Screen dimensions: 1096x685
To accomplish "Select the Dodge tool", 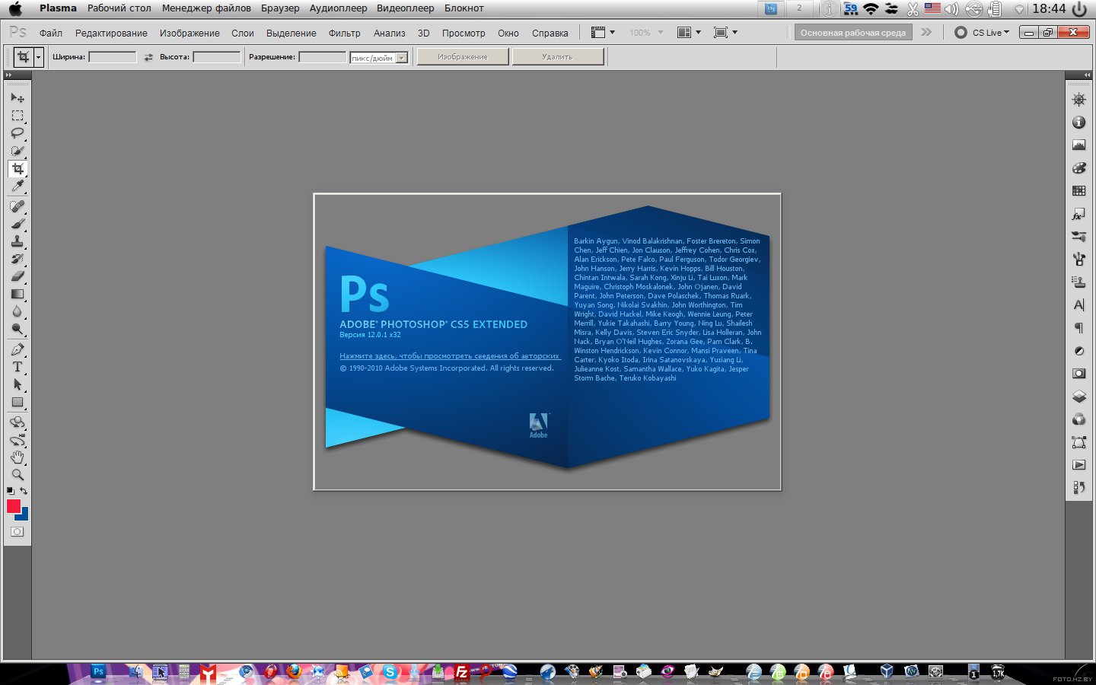I will click(18, 329).
